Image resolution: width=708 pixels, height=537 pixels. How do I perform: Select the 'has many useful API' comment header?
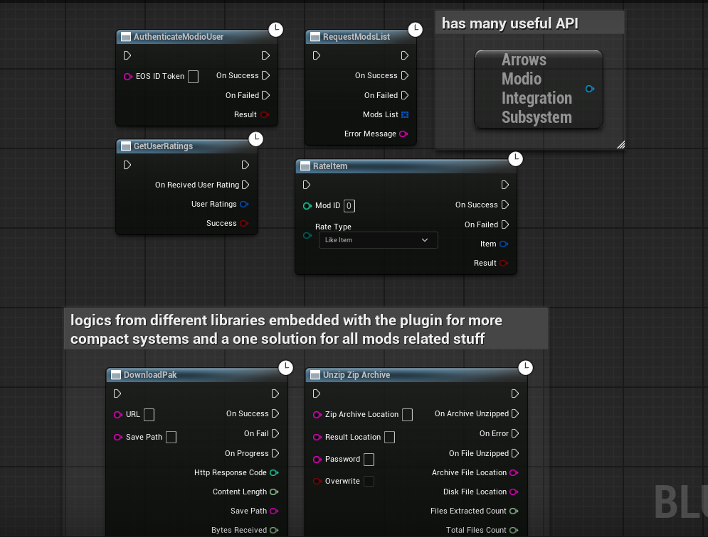[x=529, y=23]
